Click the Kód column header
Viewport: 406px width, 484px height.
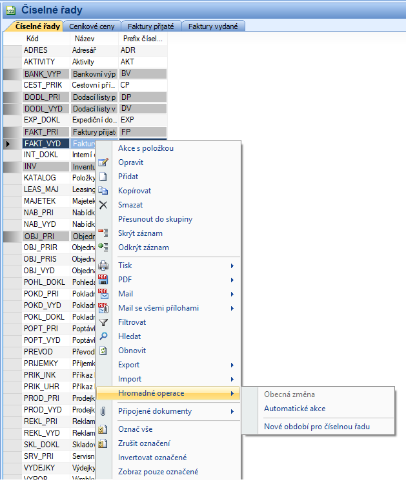point(32,39)
